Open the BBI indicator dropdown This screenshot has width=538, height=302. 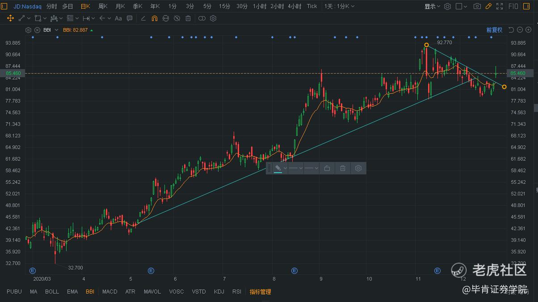coord(56,30)
